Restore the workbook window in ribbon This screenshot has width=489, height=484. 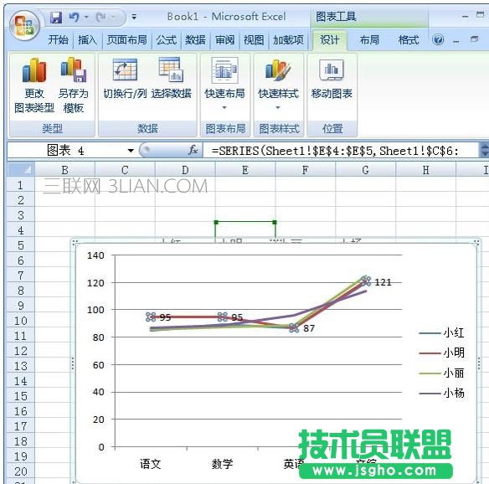(474, 39)
